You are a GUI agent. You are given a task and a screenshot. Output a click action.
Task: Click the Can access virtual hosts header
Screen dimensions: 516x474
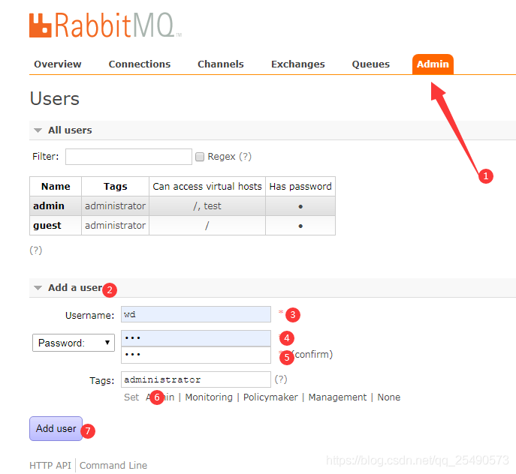coord(207,187)
